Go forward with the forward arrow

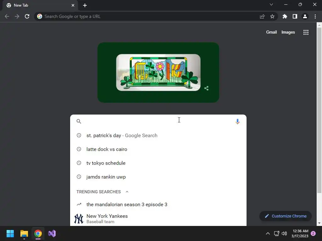17,16
